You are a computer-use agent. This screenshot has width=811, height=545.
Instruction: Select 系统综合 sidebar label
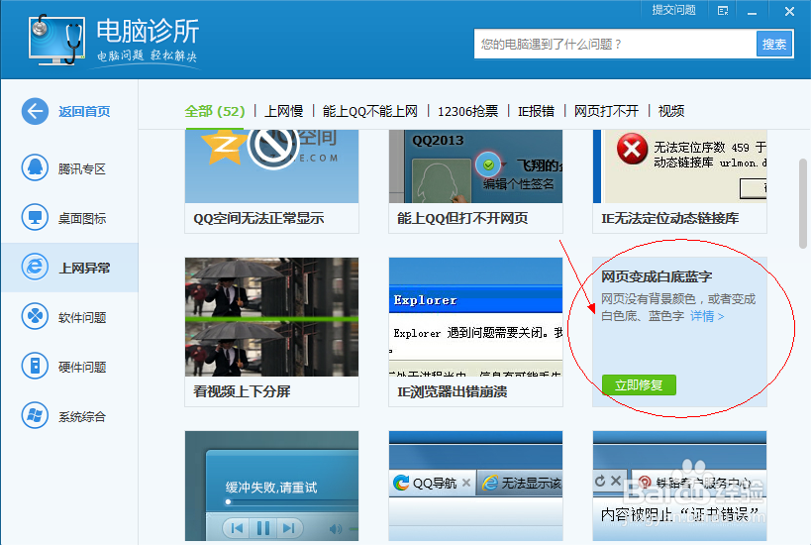82,416
